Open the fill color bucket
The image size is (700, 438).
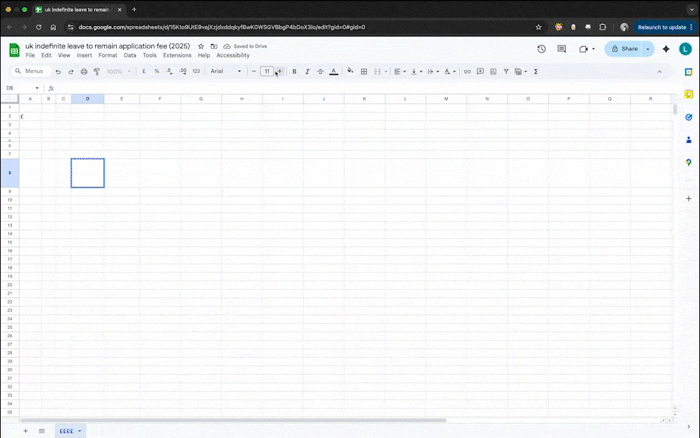click(x=350, y=71)
